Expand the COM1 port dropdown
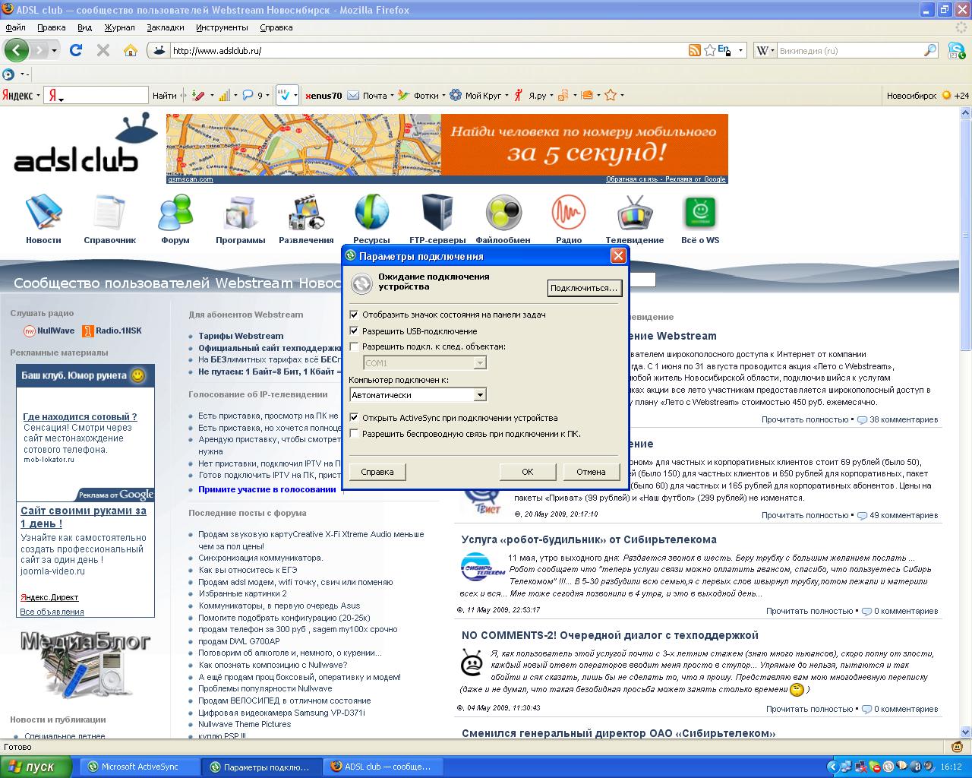972x778 pixels. 479,363
